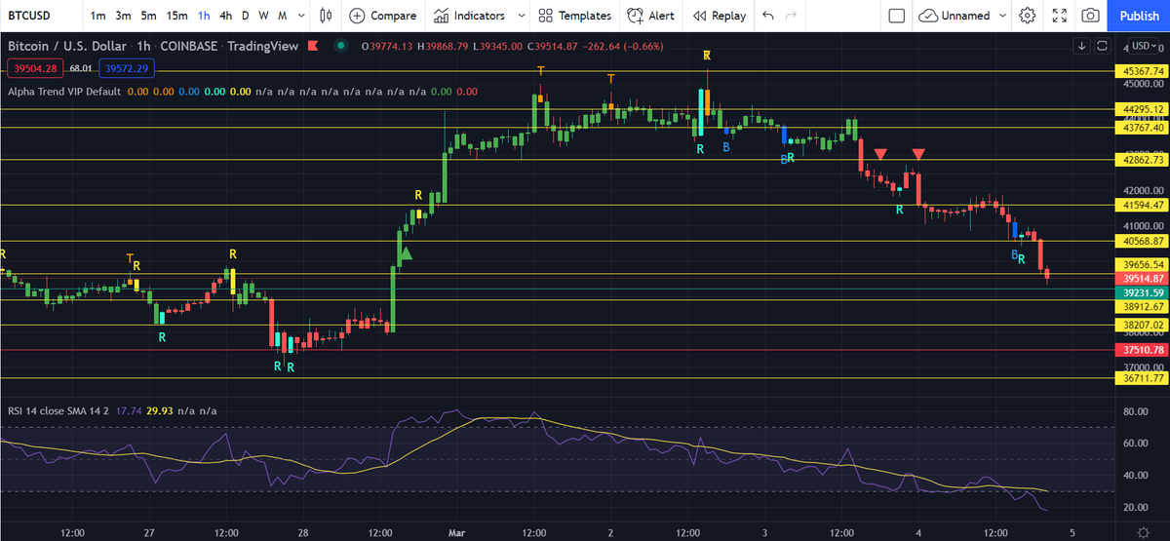This screenshot has width=1170, height=541.
Task: Select the monthly M timeframe
Action: pos(282,16)
